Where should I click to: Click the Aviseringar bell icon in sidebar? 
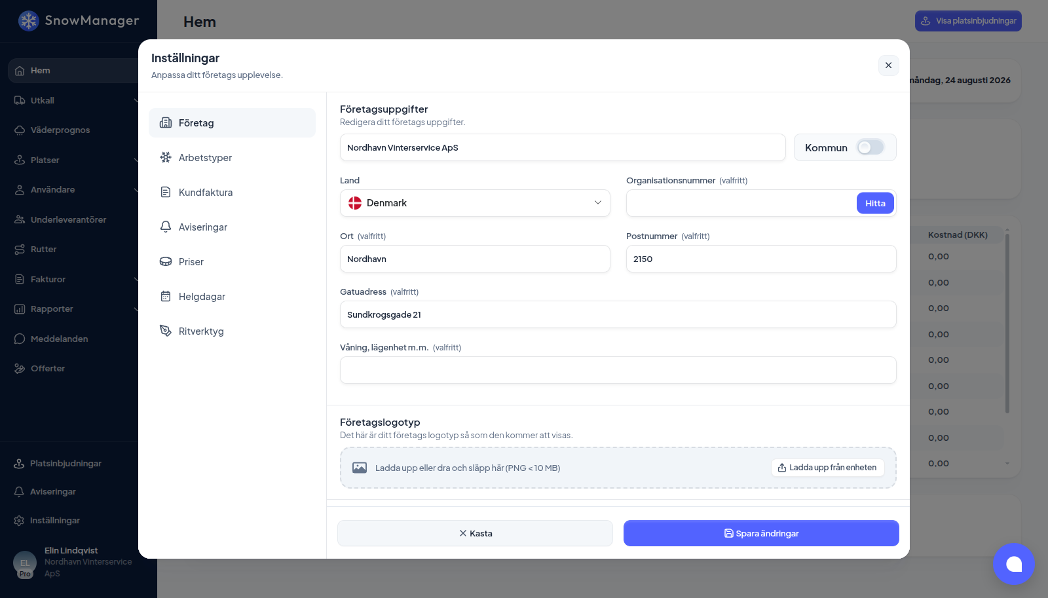pos(19,492)
